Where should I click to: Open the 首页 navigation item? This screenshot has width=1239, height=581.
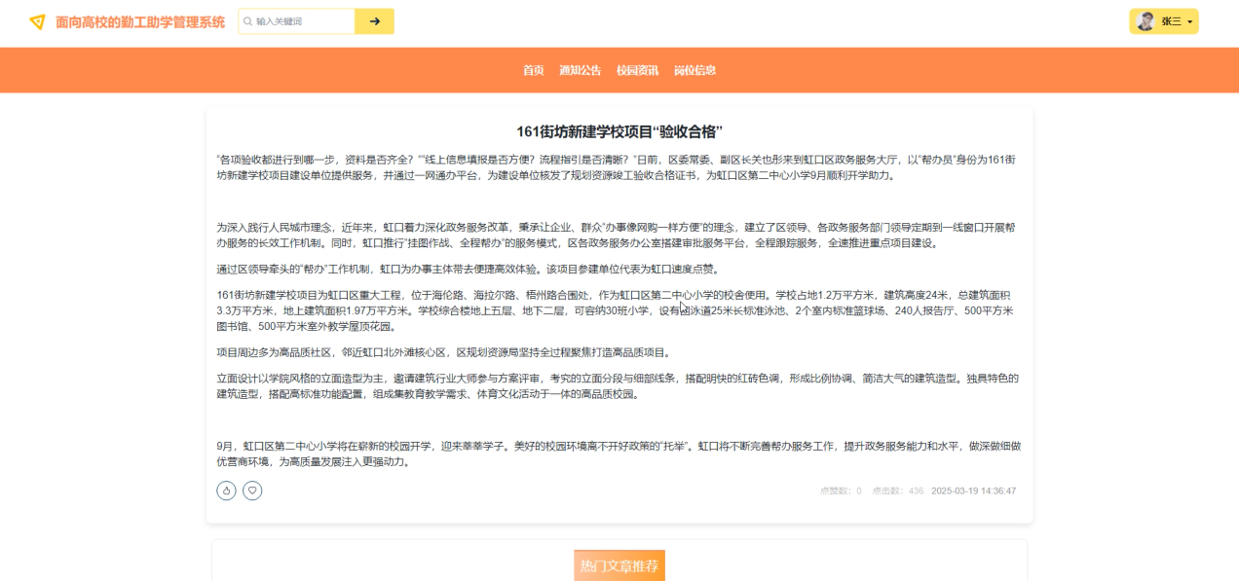[533, 70]
